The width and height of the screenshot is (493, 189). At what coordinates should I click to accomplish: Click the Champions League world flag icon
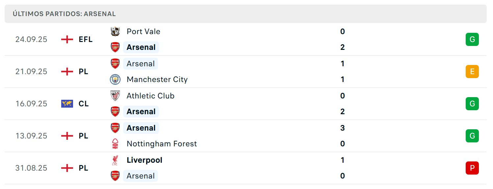(x=67, y=104)
